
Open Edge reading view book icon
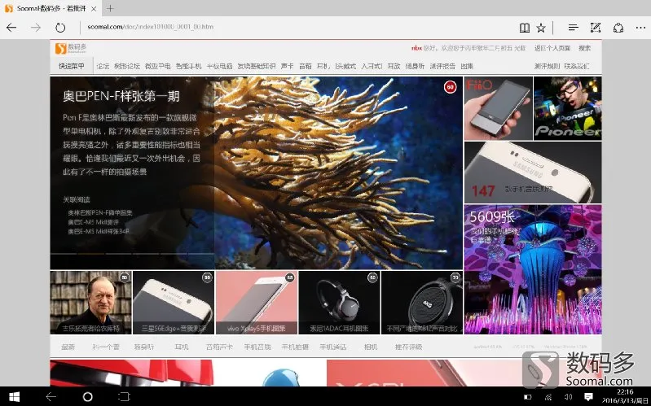[525, 28]
